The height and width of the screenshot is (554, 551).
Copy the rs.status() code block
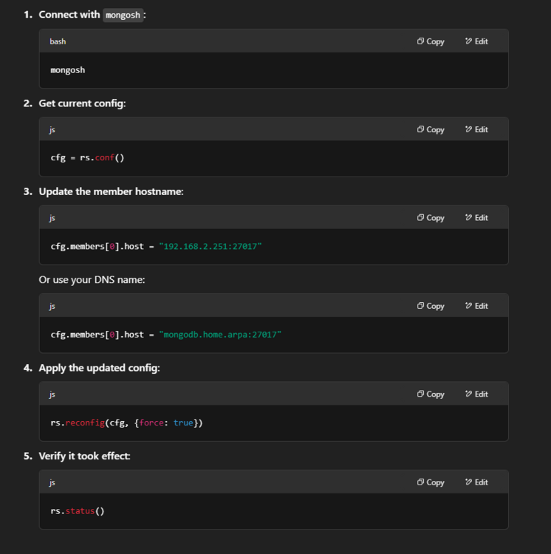point(430,482)
